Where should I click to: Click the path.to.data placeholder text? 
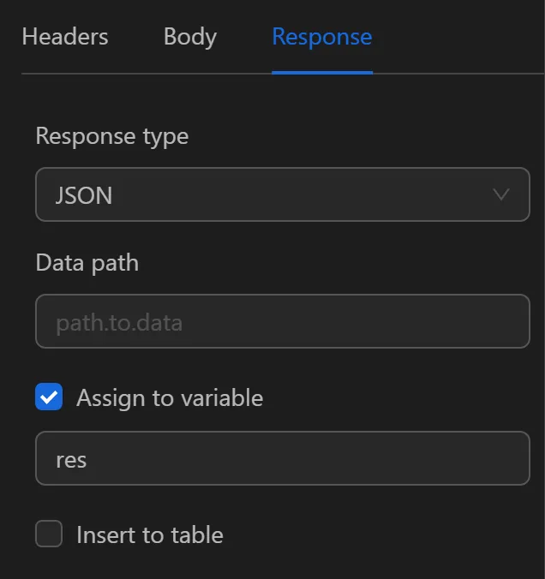pos(119,323)
